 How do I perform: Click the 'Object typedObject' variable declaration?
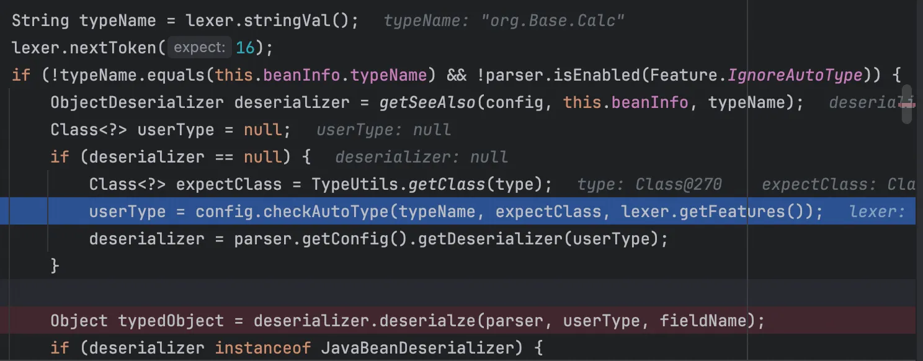click(x=136, y=321)
